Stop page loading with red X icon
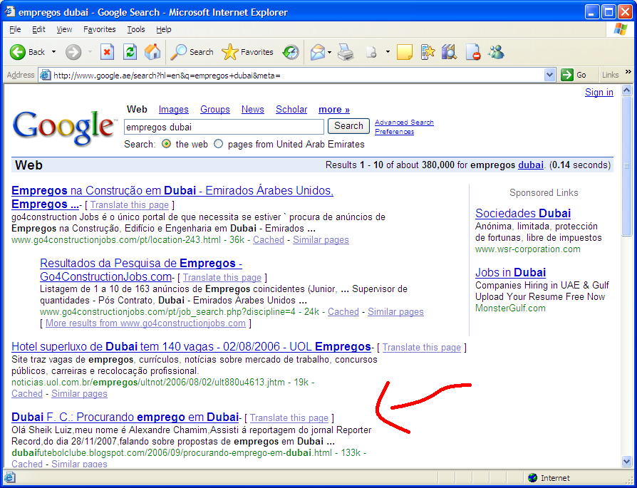This screenshot has width=637, height=488. [x=108, y=52]
